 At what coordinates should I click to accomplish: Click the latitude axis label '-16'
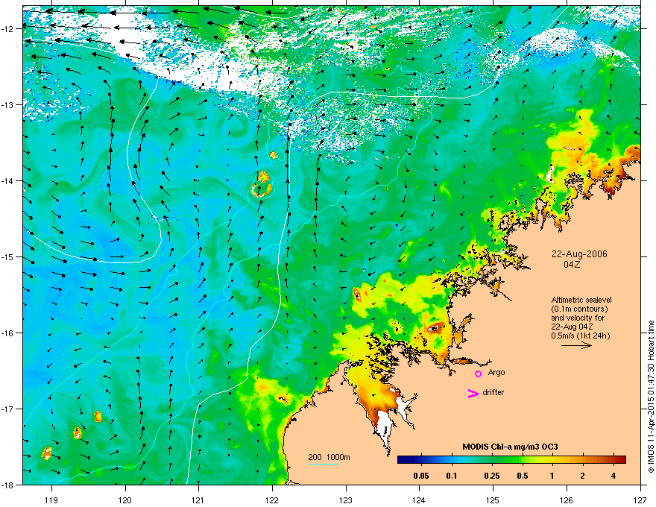[x=7, y=333]
